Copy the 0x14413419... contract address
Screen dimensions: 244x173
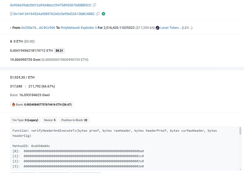(98, 14)
